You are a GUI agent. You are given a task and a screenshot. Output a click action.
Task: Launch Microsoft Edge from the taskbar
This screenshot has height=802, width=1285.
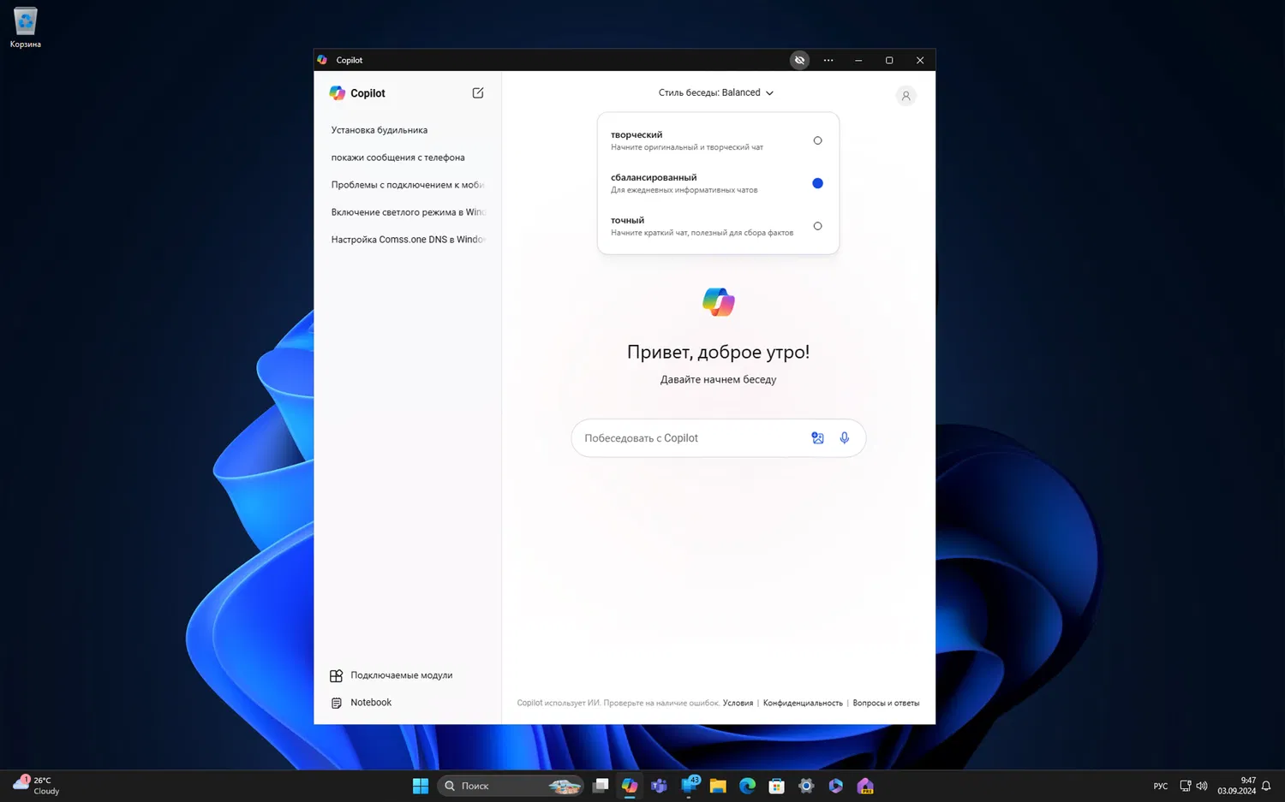tap(747, 786)
